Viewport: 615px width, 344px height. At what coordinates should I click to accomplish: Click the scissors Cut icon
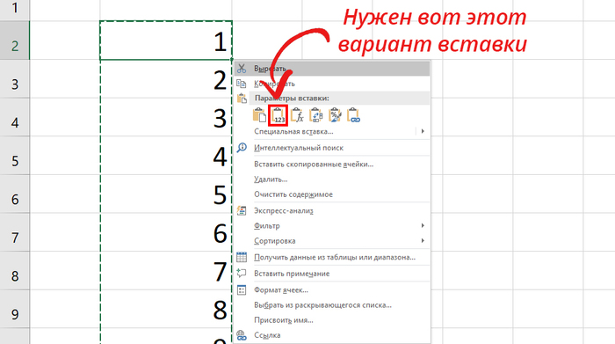pyautogui.click(x=242, y=69)
